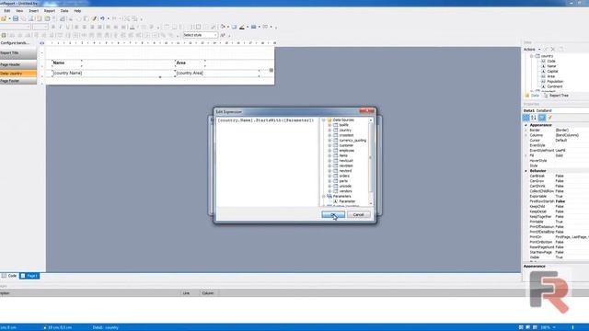
Task: Collapse the Appearance property category
Action: [x=525, y=125]
